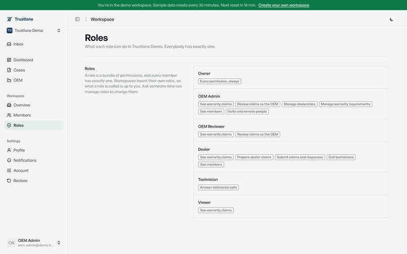The height and width of the screenshot is (254, 407).
Task: Click the Technician role heading
Action: (x=208, y=179)
